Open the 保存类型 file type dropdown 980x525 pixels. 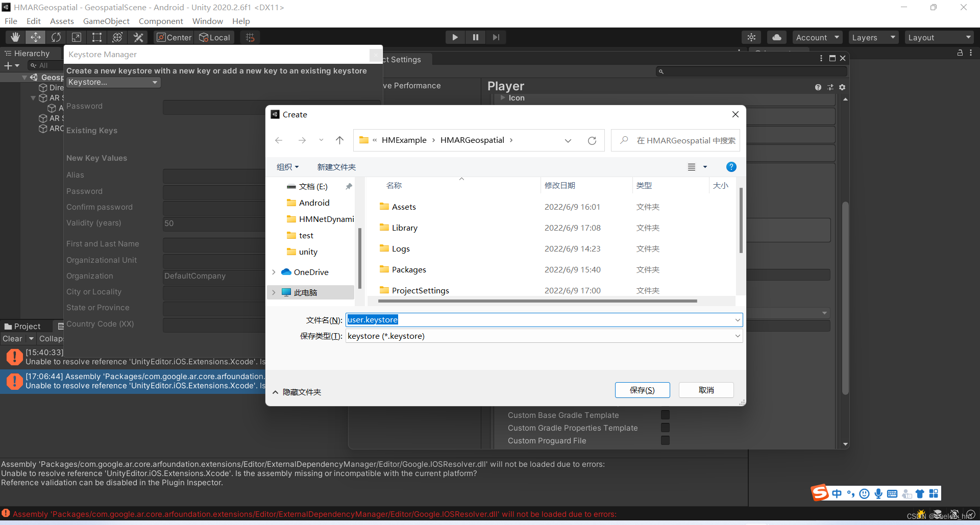(x=544, y=336)
